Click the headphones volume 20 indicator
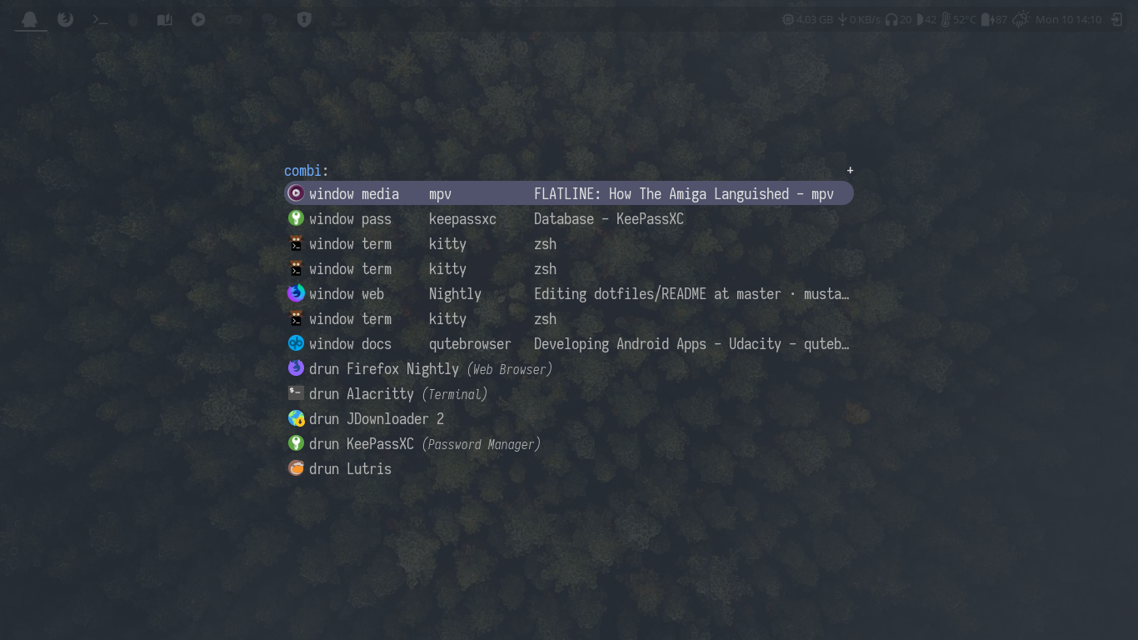This screenshot has height=640, width=1138. click(898, 19)
